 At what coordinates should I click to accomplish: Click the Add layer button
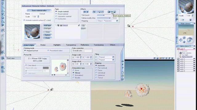coord(48,25)
